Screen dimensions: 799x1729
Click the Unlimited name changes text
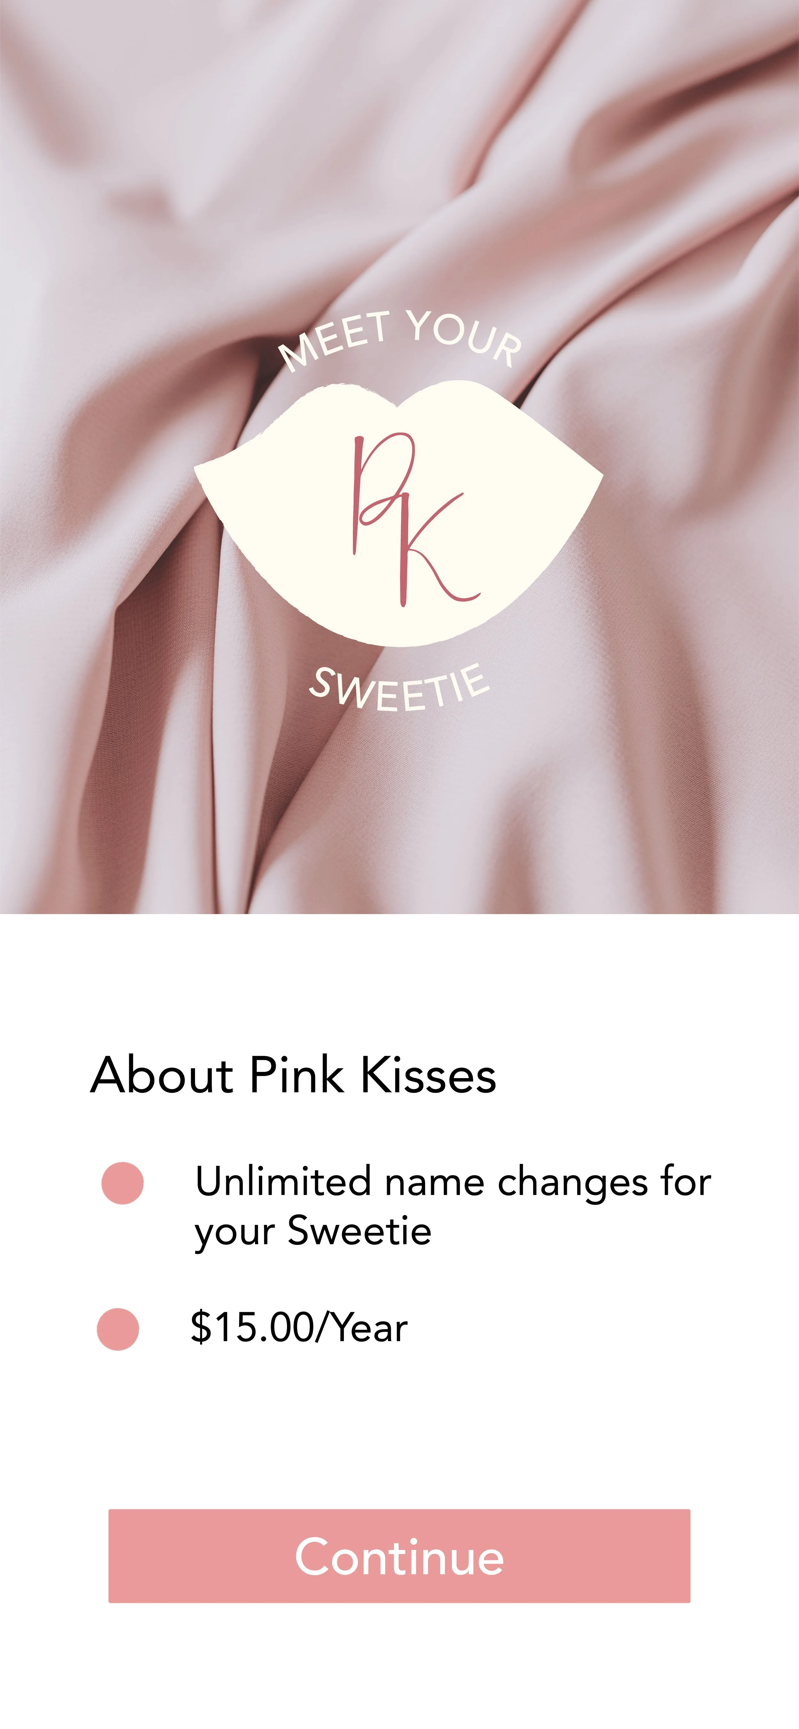(453, 1206)
